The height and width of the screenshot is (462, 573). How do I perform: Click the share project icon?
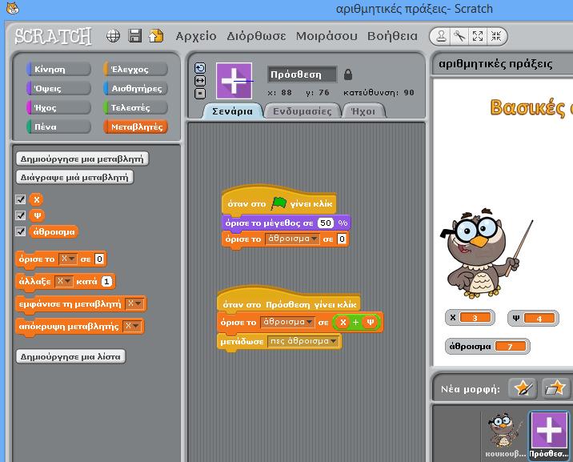point(156,36)
